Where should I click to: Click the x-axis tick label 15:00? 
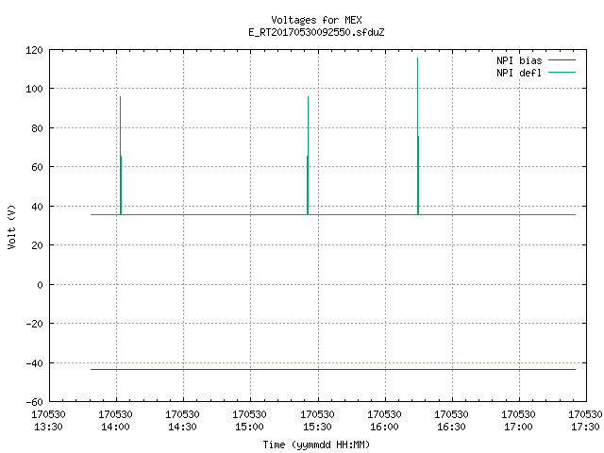(249, 427)
